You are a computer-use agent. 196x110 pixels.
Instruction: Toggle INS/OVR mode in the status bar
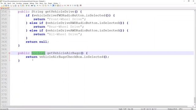[x=192, y=109]
